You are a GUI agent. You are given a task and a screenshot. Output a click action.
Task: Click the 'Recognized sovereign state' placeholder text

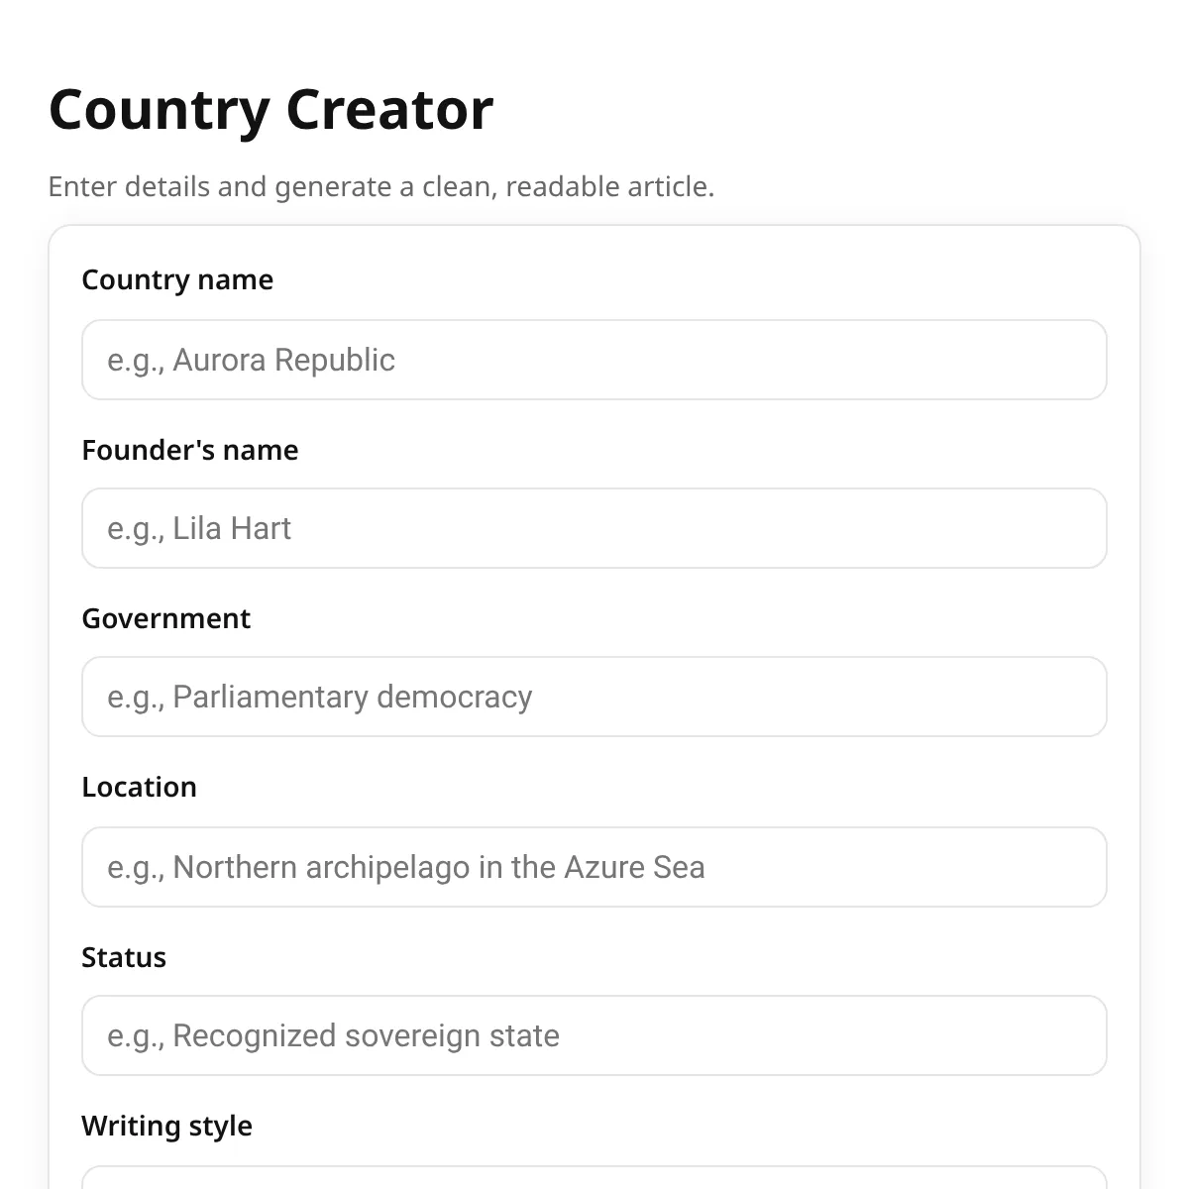tap(367, 1035)
